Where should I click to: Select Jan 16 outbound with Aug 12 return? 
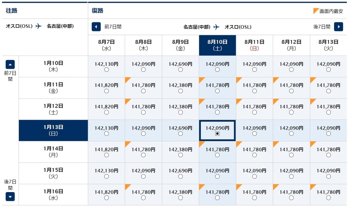[291, 197]
